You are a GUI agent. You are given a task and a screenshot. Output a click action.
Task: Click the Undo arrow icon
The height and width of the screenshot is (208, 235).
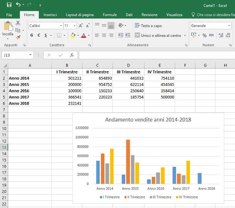tap(18, 5)
